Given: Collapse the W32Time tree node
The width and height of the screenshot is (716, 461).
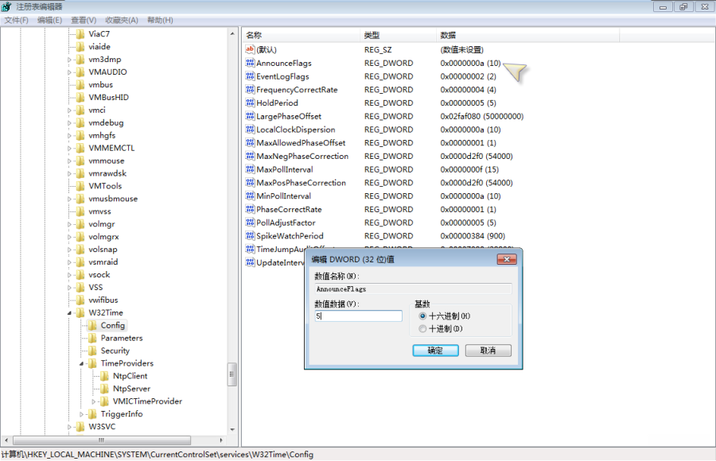Looking at the screenshot, I should pos(69,313).
